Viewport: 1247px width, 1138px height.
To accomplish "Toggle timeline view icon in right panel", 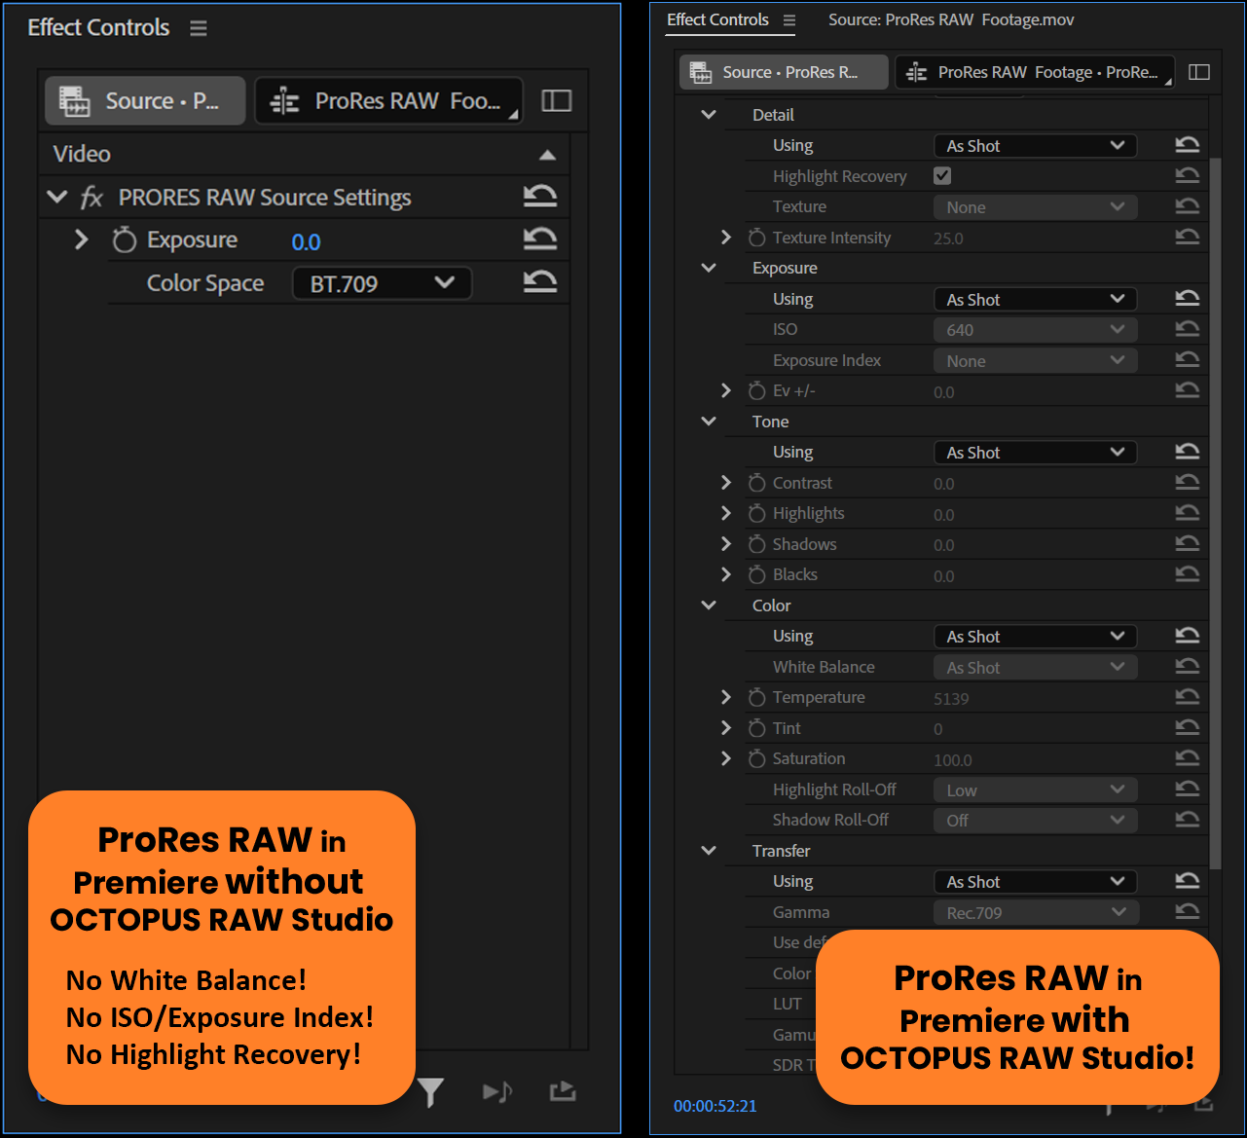I will pyautogui.click(x=1199, y=72).
